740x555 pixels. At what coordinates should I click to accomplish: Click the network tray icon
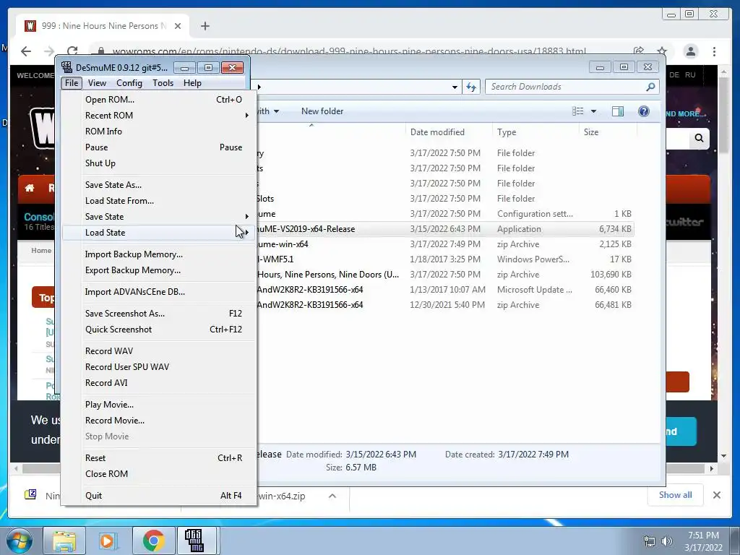pos(650,541)
